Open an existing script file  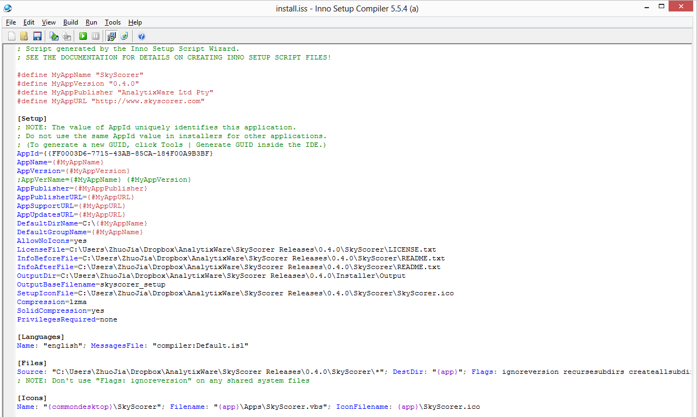[24, 36]
